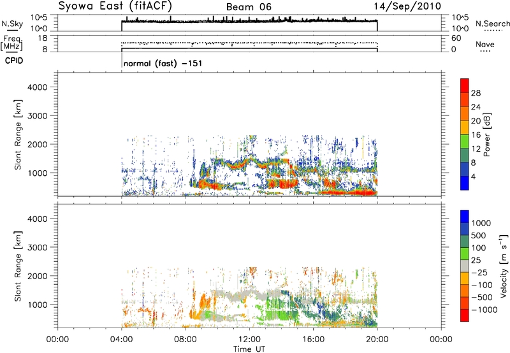Click the "08:00" time tick label
The height and width of the screenshot is (353, 510).
tap(186, 340)
